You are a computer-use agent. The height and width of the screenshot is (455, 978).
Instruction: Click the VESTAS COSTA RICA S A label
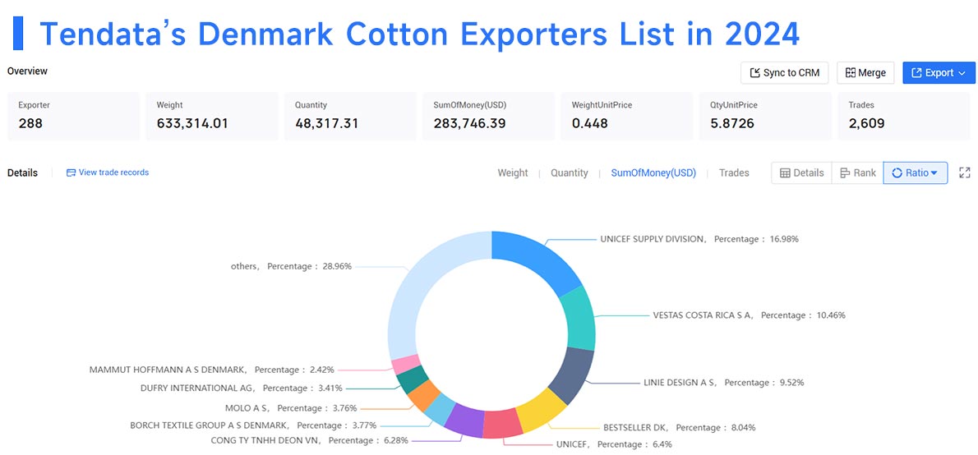tap(749, 315)
